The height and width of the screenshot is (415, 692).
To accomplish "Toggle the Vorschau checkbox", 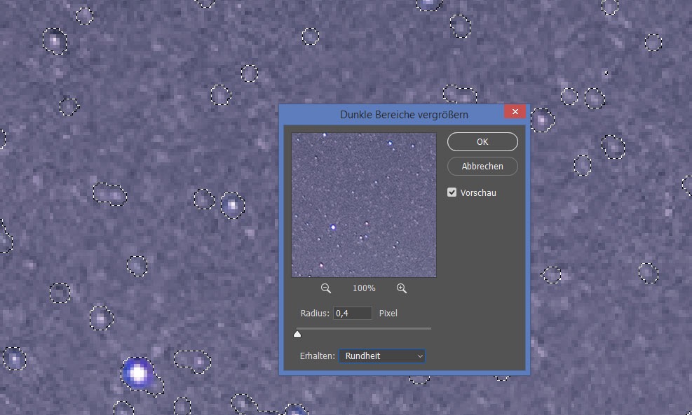I will point(452,192).
